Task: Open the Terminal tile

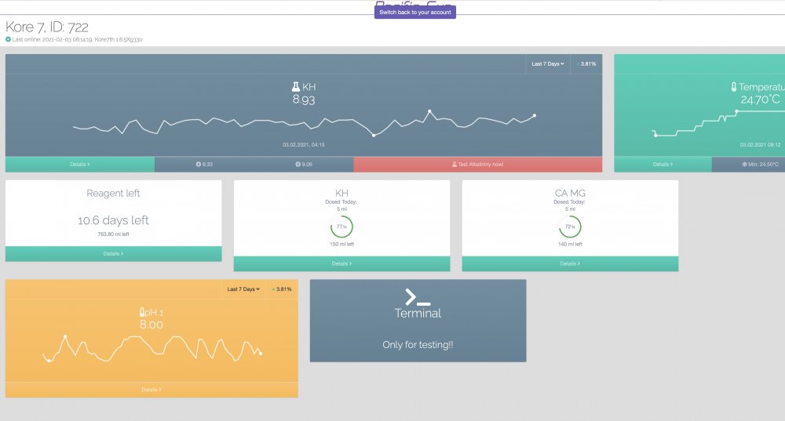Action: 418,321
